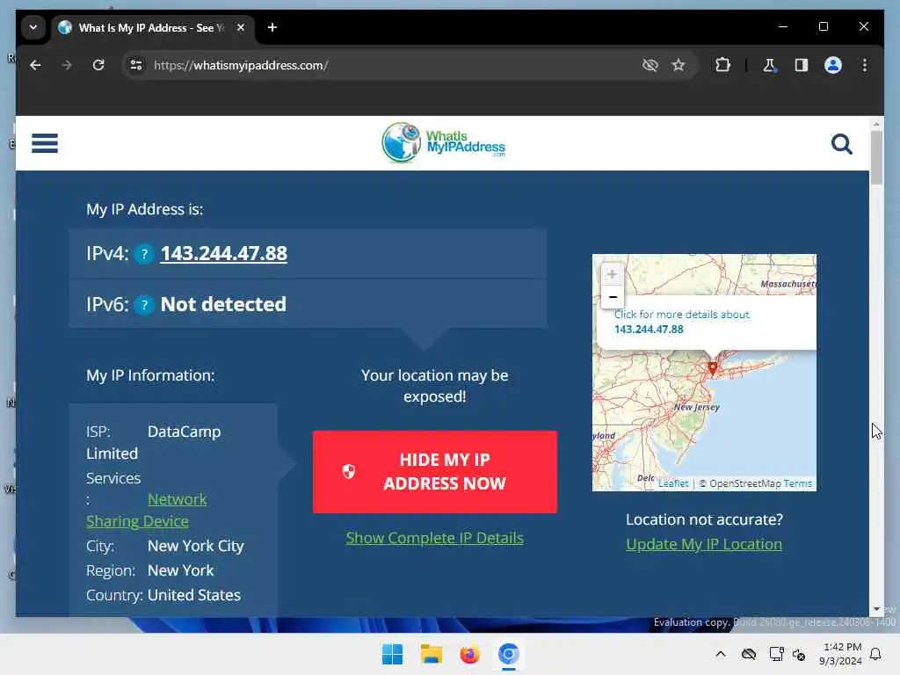The width and height of the screenshot is (900, 675).
Task: Click the "DataCamp" ISP value
Action: click(x=184, y=432)
